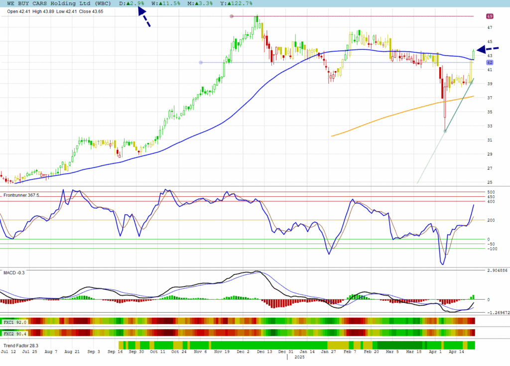Click the Frontrunner 367.5 indicator label
The height and width of the screenshot is (366, 510).
[21, 195]
